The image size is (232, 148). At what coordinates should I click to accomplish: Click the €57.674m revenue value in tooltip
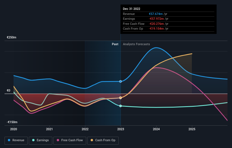[156, 14]
